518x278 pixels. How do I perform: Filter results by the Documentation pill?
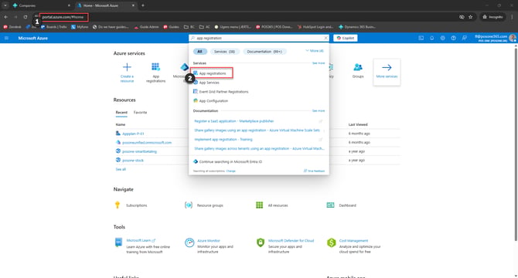point(264,52)
